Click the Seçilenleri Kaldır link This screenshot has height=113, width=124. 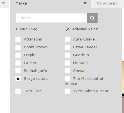click(x=84, y=29)
